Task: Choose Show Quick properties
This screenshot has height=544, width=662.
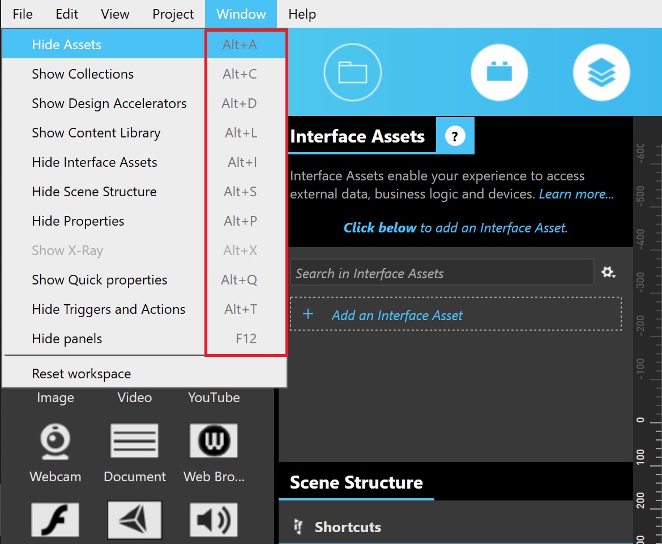Action: click(x=144, y=280)
